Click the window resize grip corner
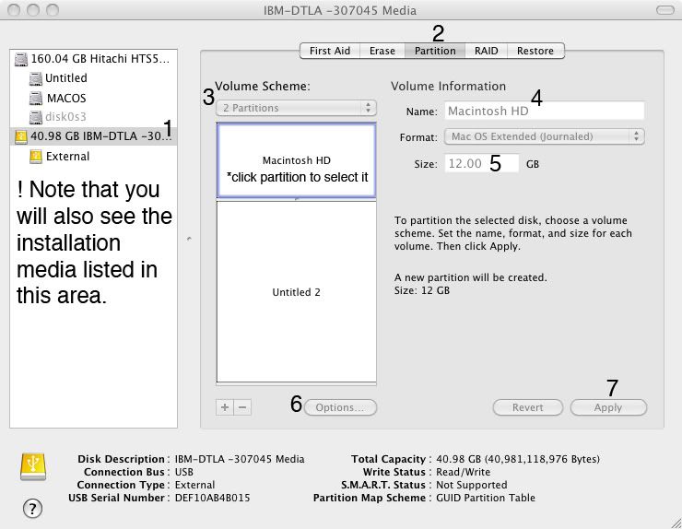This screenshot has width=682, height=529. click(675, 522)
